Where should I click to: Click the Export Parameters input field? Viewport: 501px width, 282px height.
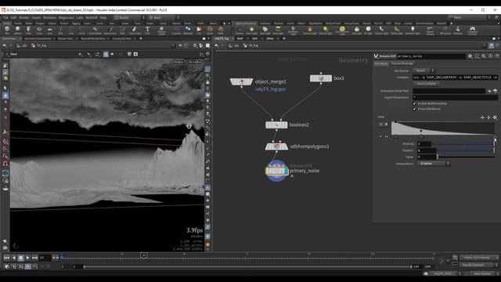click(455, 97)
